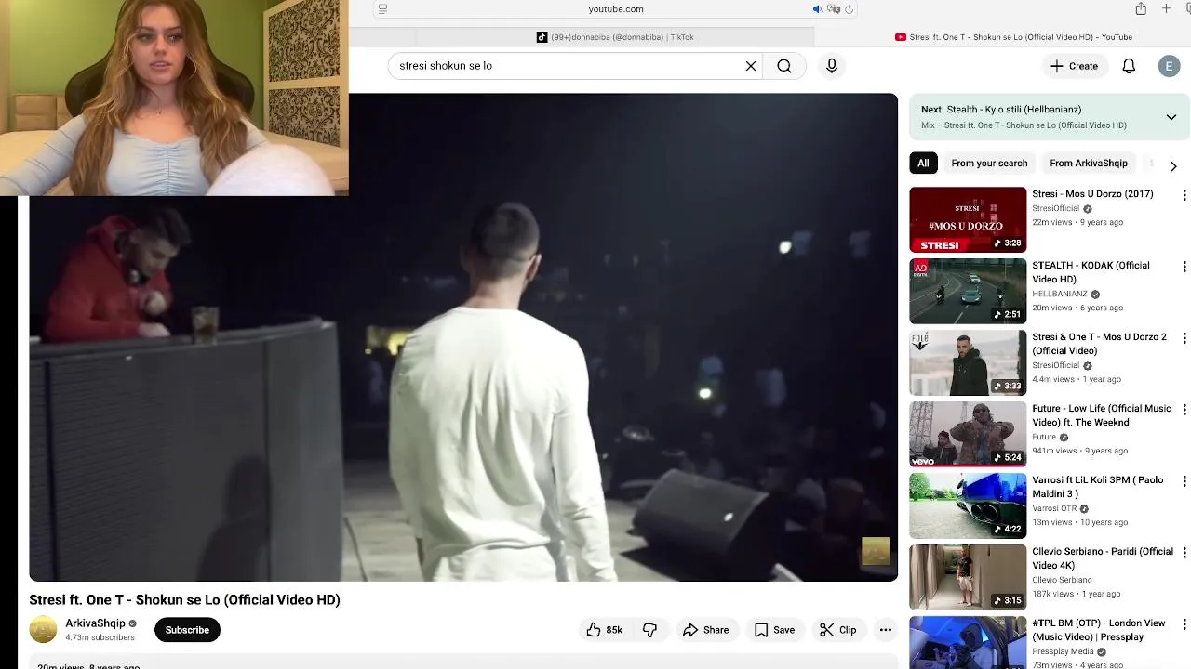This screenshot has height=669, width=1191.
Task: Expand the Next: Stealth mix playlist panel
Action: point(1171,117)
